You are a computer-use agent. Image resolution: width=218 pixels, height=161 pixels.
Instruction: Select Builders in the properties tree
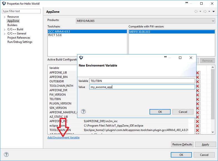click(12, 25)
